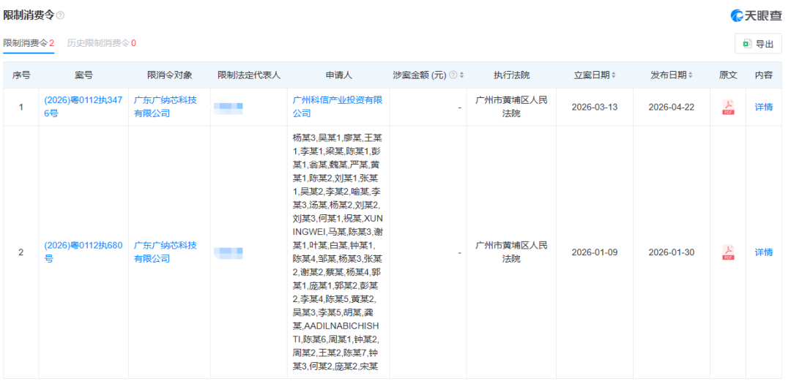Click the 执行法院 column header
Screen dimensions: 791x384
click(511, 75)
